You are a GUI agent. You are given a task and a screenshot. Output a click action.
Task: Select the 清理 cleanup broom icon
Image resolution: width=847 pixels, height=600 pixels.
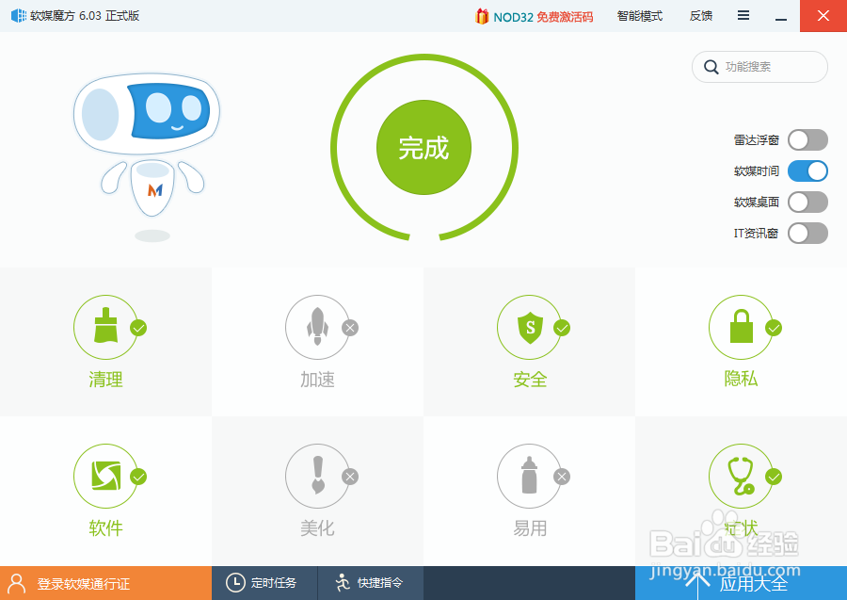pos(104,327)
